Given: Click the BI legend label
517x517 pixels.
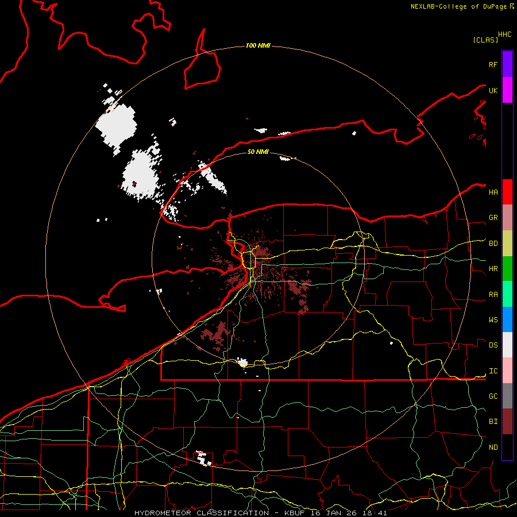Looking at the screenshot, I should (x=493, y=422).
